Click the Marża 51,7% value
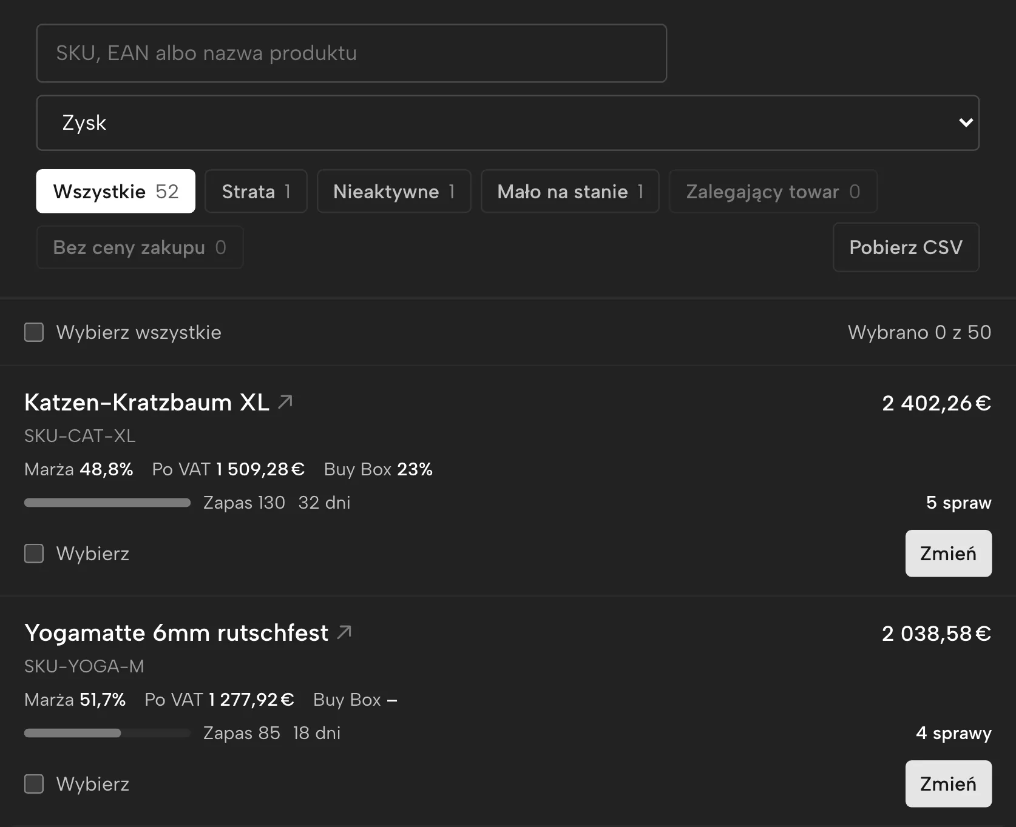This screenshot has height=827, width=1016. (75, 700)
